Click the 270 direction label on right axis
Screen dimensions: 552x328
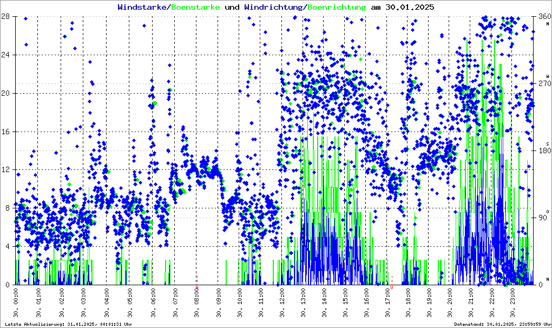click(543, 84)
